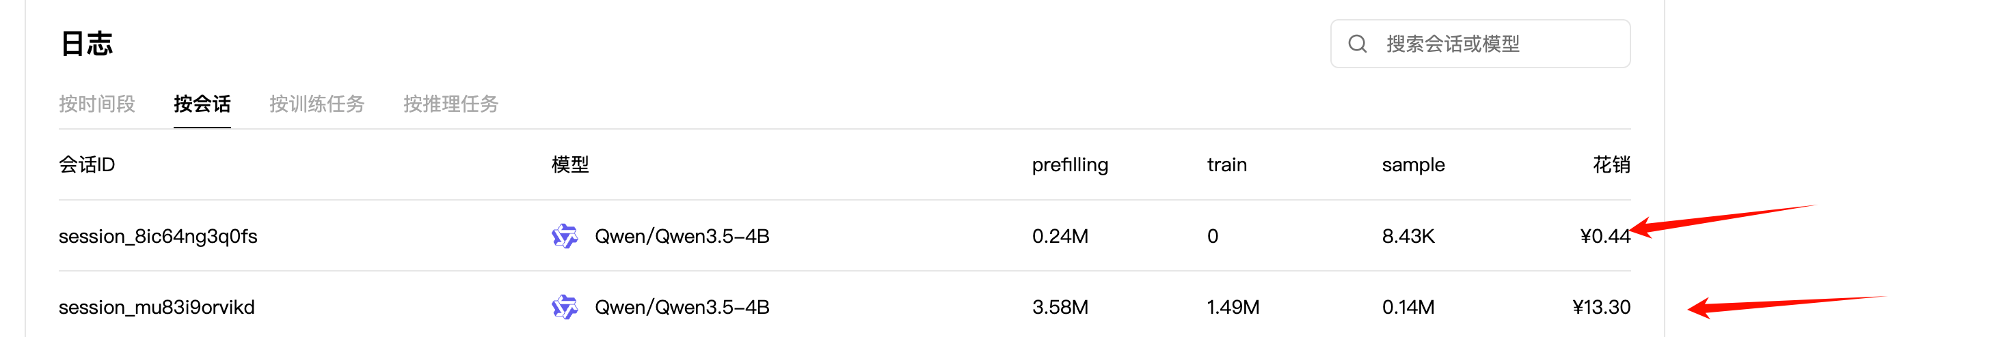This screenshot has width=2003, height=337.
Task: Click the 会话ID column header
Action: click(x=87, y=164)
